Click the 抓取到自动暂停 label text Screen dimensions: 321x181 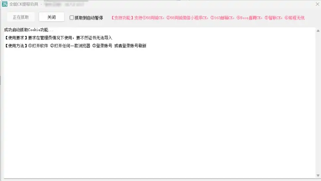point(89,18)
